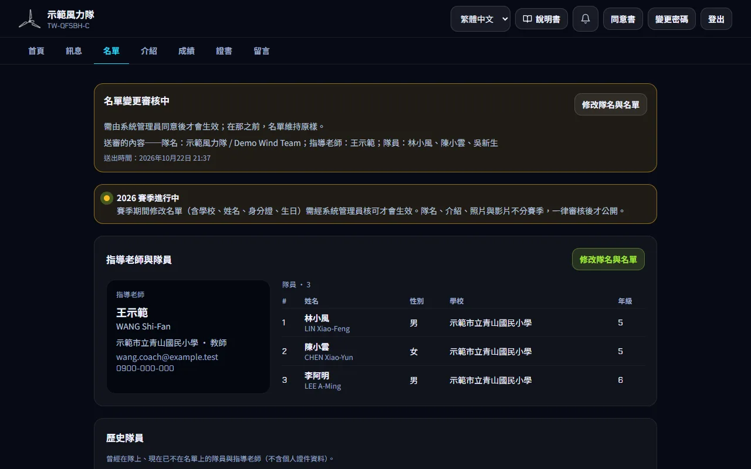This screenshot has width=751, height=469.
Task: Click the team name 示範風力隊 in header
Action: click(70, 15)
